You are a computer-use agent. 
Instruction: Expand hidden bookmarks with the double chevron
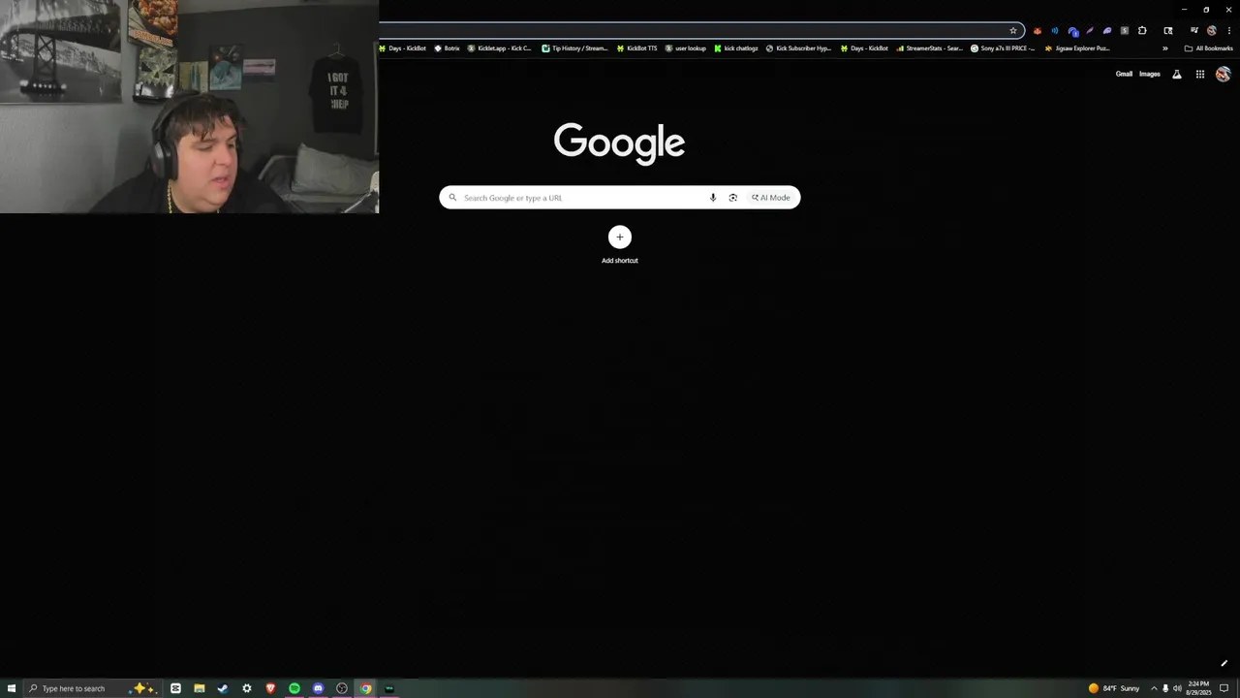(x=1165, y=48)
